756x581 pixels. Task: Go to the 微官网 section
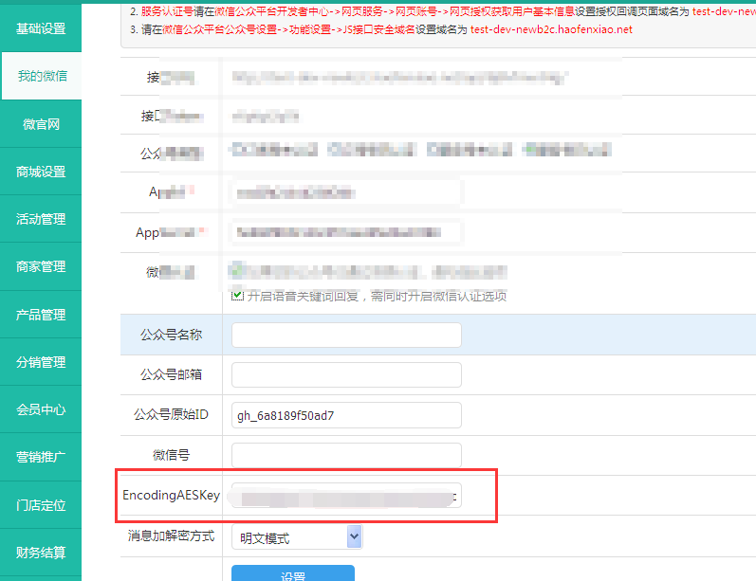(41, 124)
